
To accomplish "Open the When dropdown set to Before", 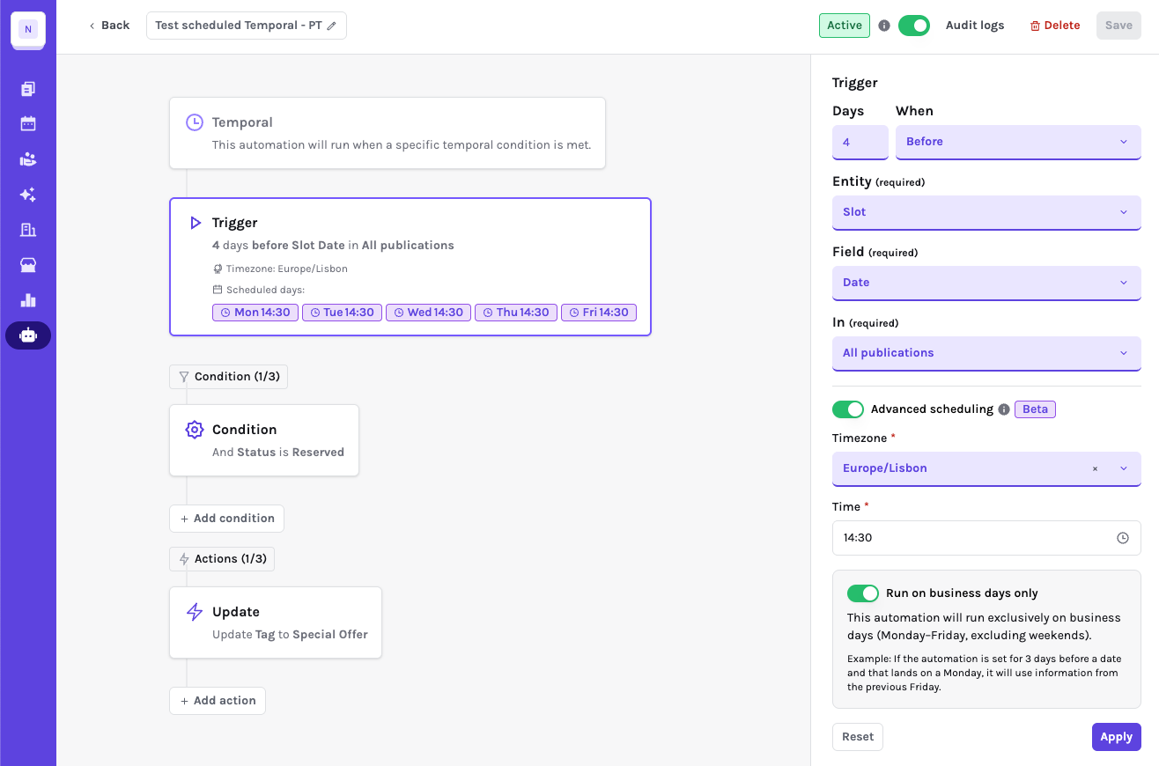I will click(x=1018, y=142).
